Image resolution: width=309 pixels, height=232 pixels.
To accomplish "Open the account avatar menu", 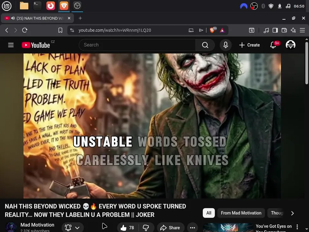I will pos(290,45).
